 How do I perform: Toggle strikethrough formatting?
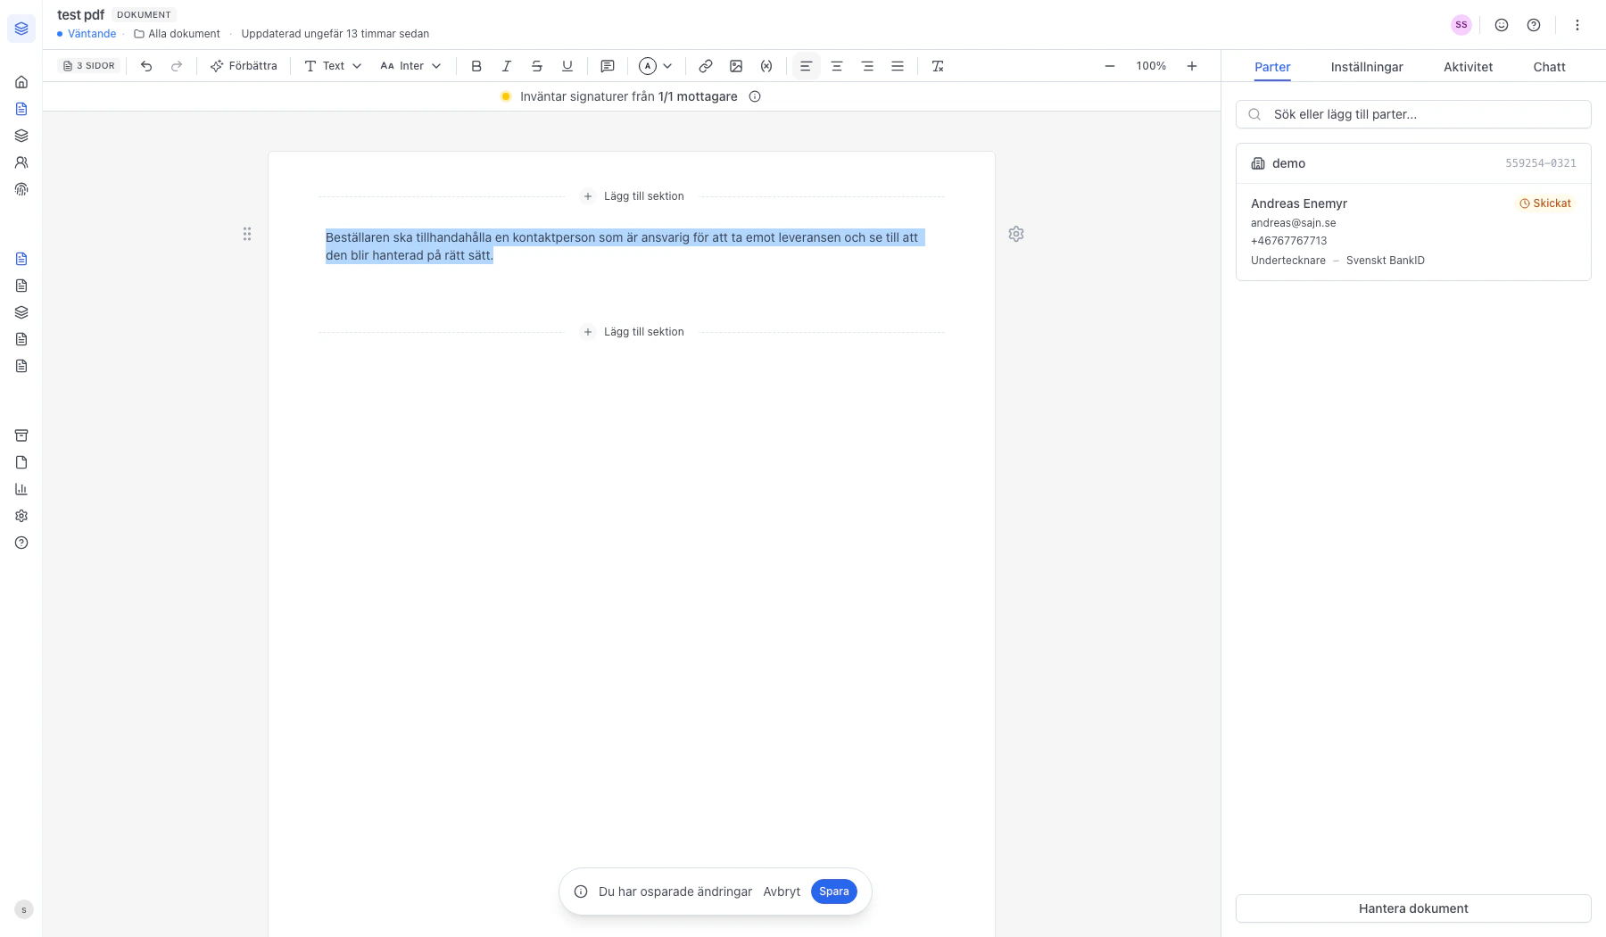coord(537,66)
